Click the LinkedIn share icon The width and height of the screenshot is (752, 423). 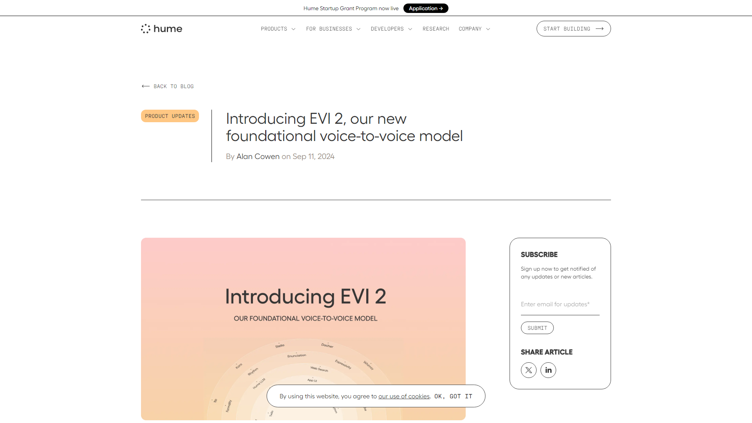point(548,370)
